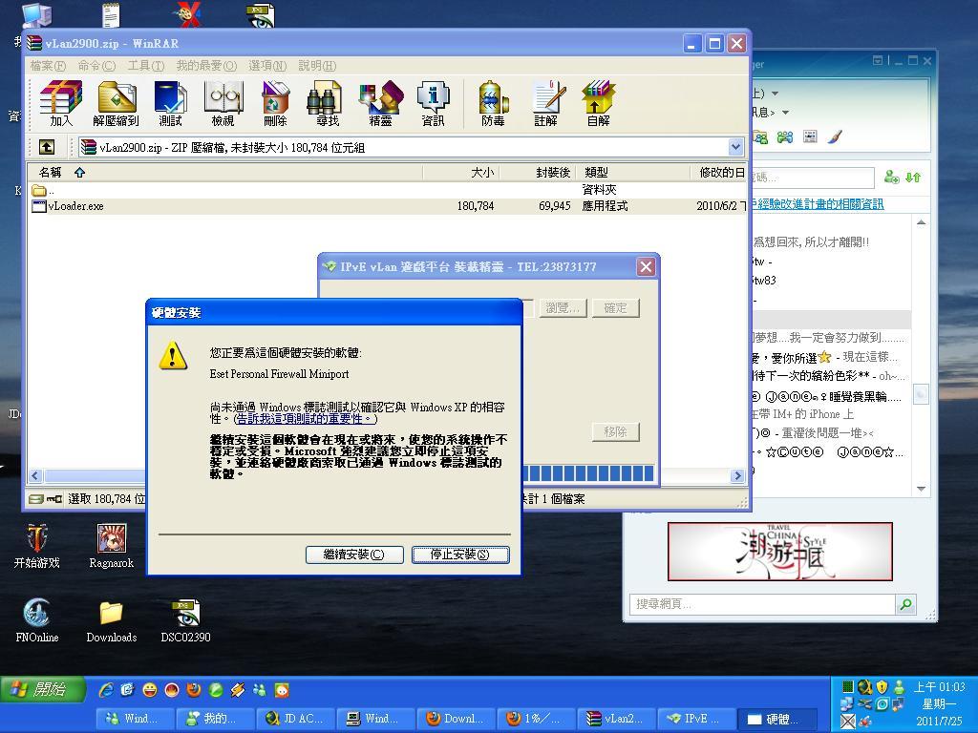Open the 命令 menu in WinRAR
The height and width of the screenshot is (733, 978).
96,66
